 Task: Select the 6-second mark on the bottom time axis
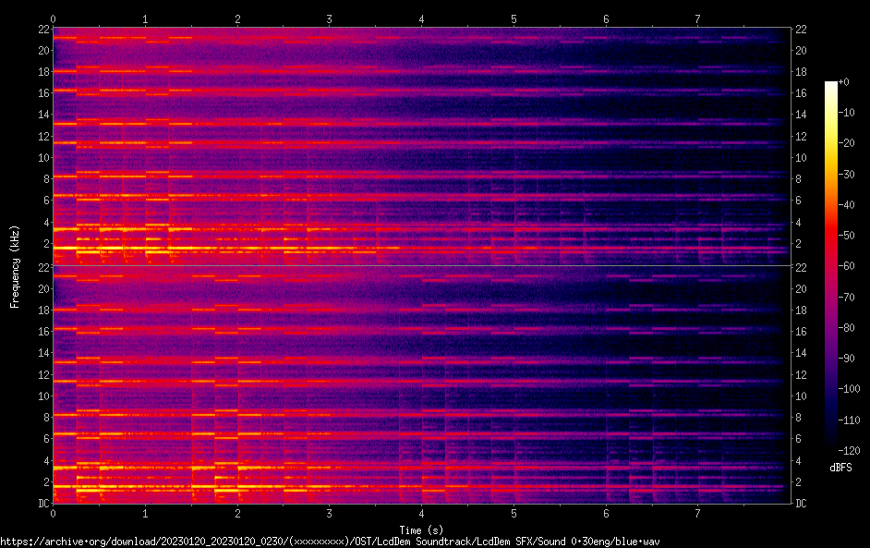[606, 513]
